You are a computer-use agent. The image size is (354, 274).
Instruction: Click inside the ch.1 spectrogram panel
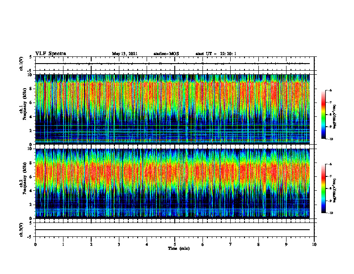click(173, 109)
